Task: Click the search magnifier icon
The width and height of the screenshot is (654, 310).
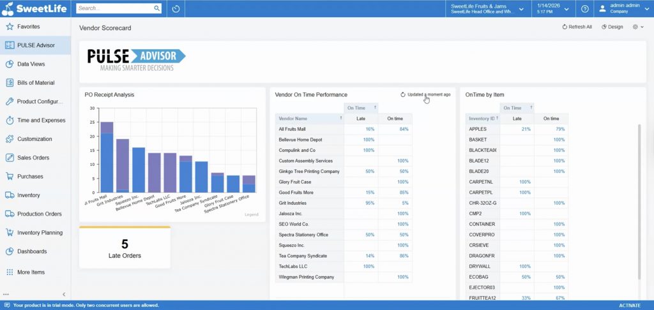Action: (156, 9)
